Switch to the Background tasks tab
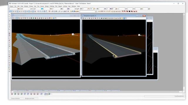188x105 pixels. pos(30,99)
